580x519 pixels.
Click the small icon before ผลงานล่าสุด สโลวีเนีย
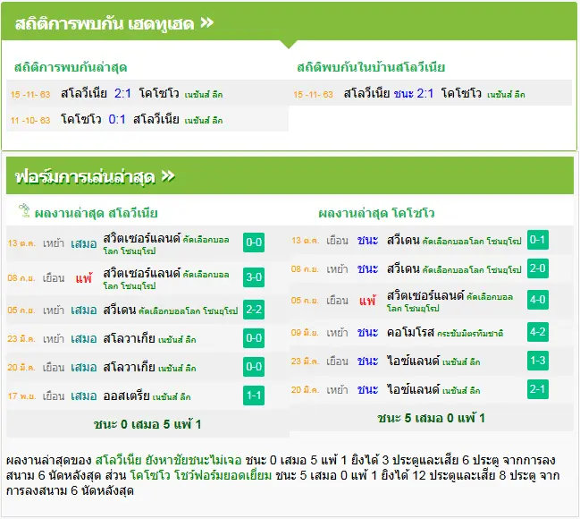24,210
